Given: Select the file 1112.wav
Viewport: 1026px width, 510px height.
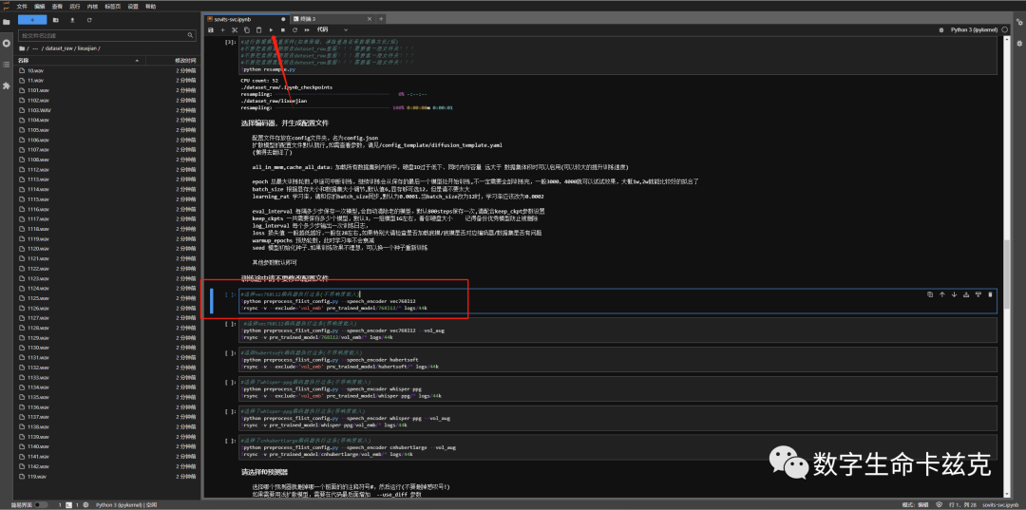Looking at the screenshot, I should tap(107, 169).
